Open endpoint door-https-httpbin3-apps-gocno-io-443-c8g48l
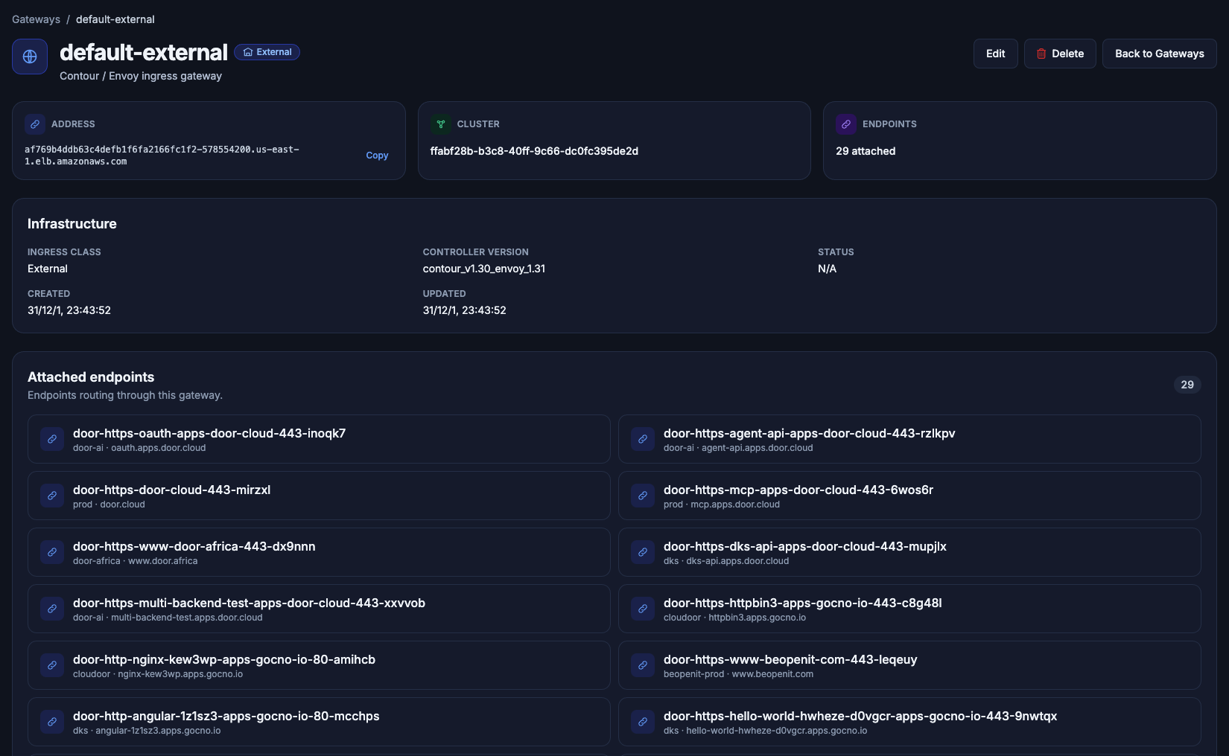This screenshot has height=756, width=1229. (x=909, y=609)
